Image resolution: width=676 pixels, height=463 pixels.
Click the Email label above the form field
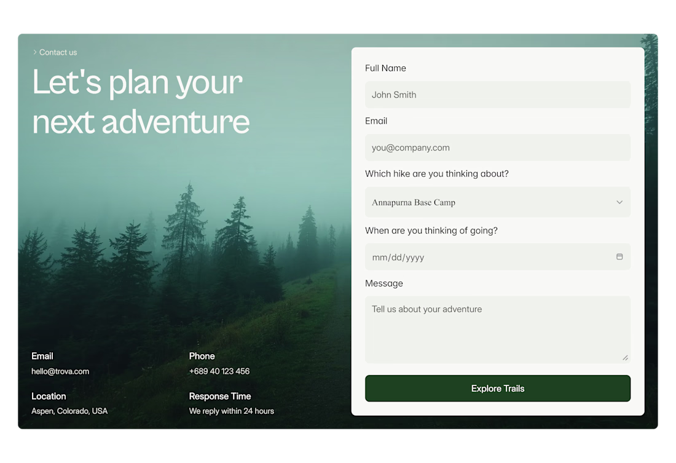click(376, 121)
